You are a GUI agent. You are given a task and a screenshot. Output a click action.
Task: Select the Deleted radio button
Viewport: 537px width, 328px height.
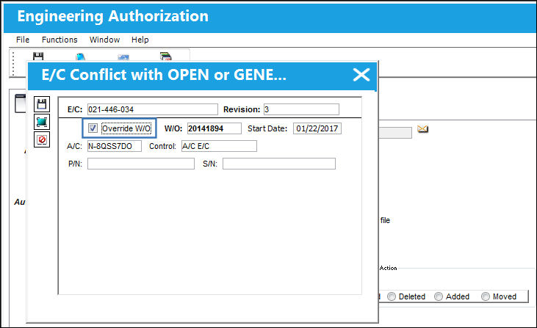click(392, 296)
